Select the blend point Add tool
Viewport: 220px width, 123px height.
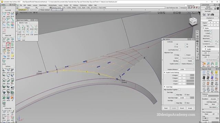tap(23, 27)
